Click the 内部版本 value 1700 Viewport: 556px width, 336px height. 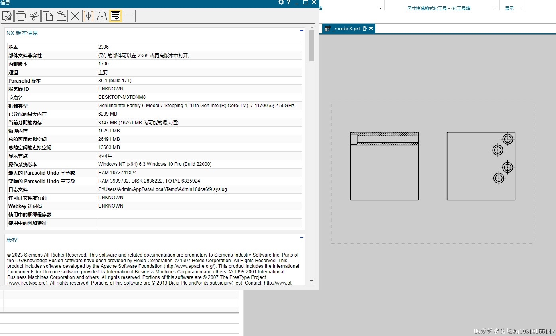coord(103,64)
